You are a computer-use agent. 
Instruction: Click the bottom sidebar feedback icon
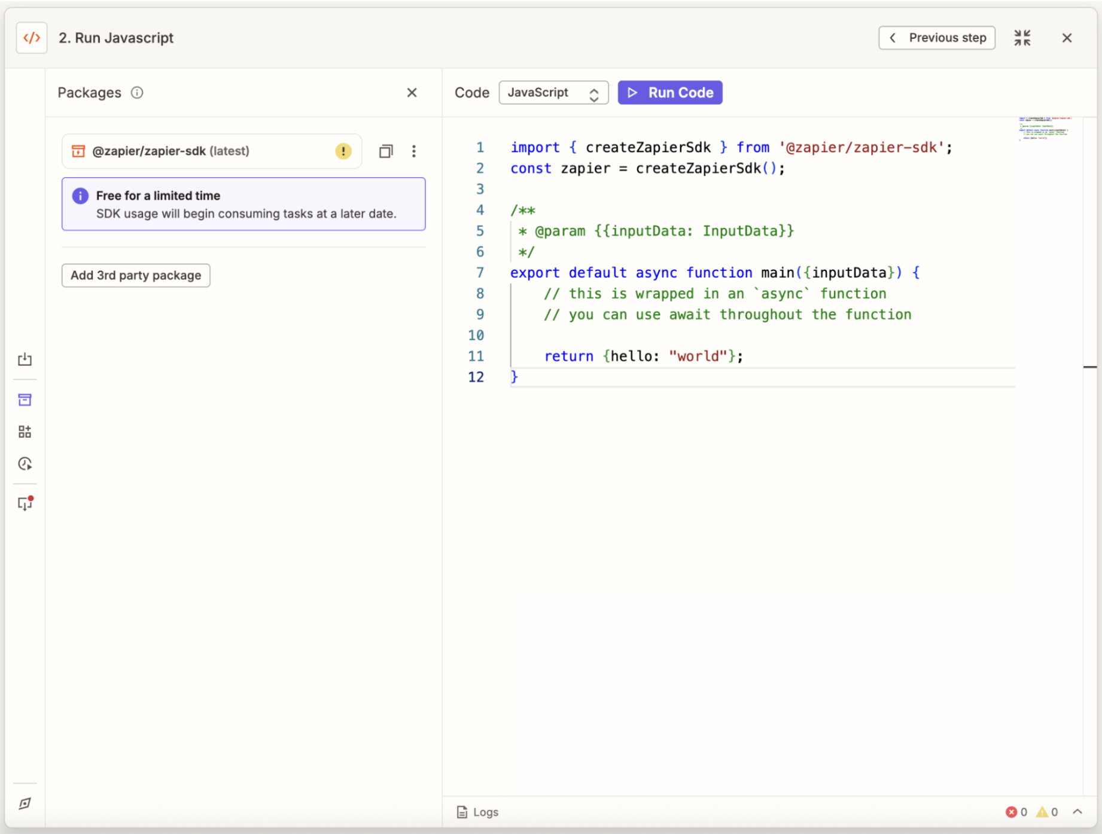pyautogui.click(x=25, y=803)
